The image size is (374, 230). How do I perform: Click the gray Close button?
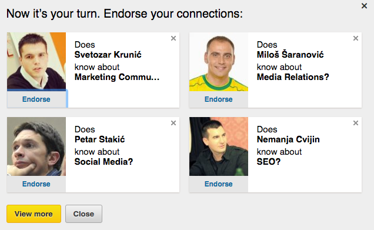84,214
